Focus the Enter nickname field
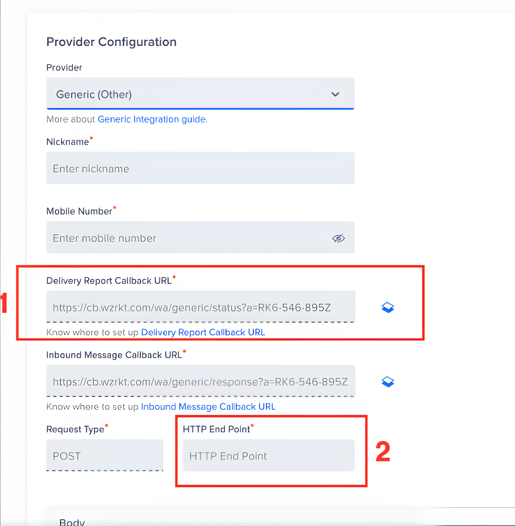515x526 pixels. coord(200,168)
